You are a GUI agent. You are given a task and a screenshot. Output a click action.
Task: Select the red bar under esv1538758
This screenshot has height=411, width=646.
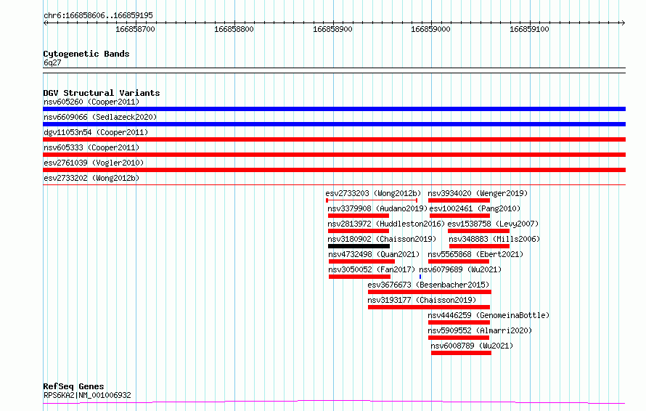(x=479, y=231)
